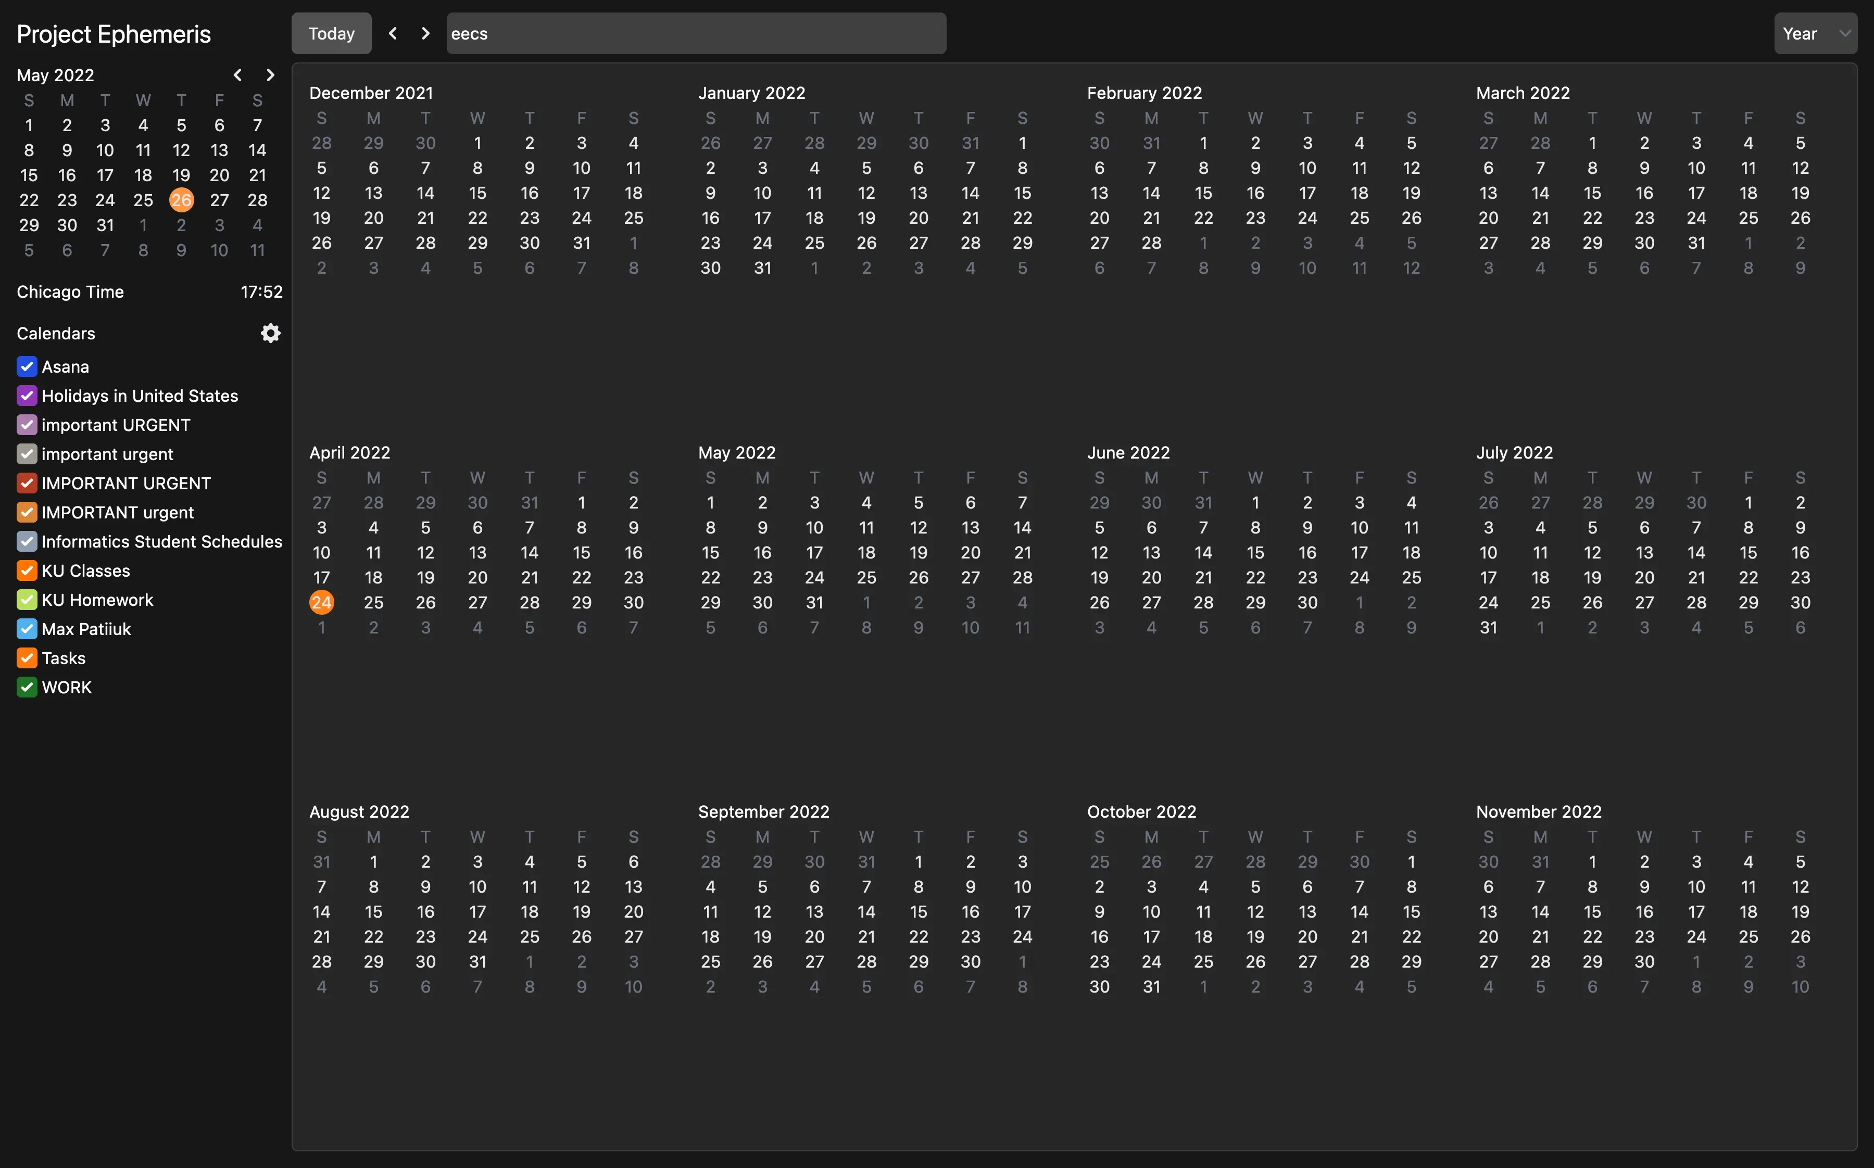The image size is (1874, 1168).
Task: Uncheck the Max Patiiuk calendar
Action: pos(27,629)
